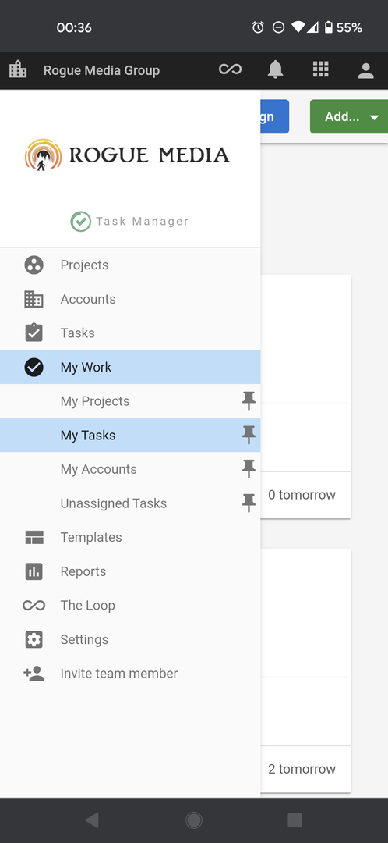Click the partially hidden blue button
The height and width of the screenshot is (843, 388).
(x=275, y=116)
